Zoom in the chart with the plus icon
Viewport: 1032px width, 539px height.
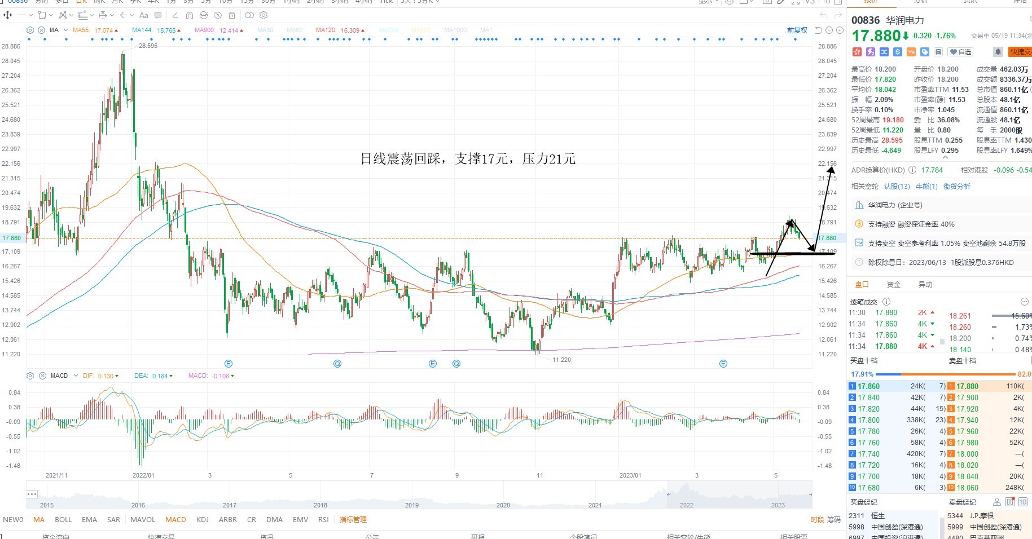coord(840,30)
